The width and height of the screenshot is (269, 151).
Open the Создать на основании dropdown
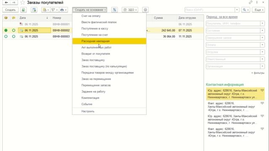tap(90, 10)
